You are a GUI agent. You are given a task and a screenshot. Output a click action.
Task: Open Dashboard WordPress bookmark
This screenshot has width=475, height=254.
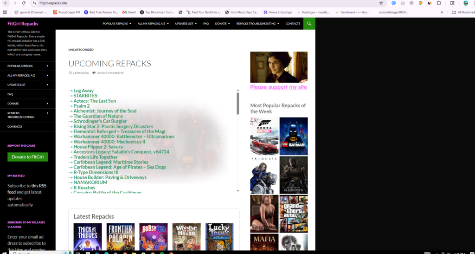pyautogui.click(x=352, y=13)
